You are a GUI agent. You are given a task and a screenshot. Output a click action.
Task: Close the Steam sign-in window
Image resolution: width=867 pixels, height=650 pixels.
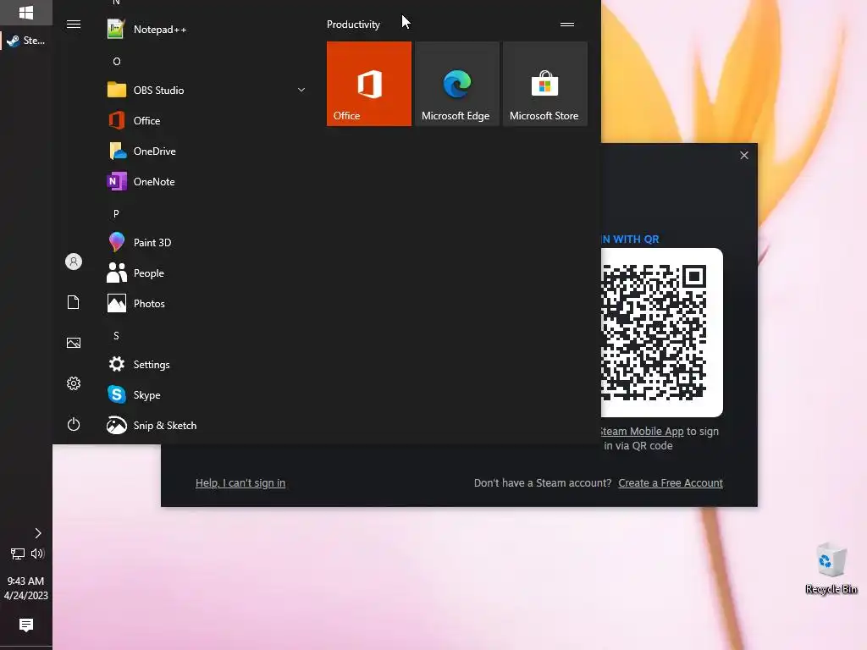click(x=744, y=156)
